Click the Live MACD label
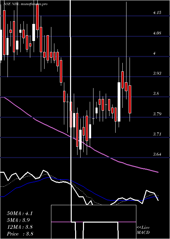 143,230
